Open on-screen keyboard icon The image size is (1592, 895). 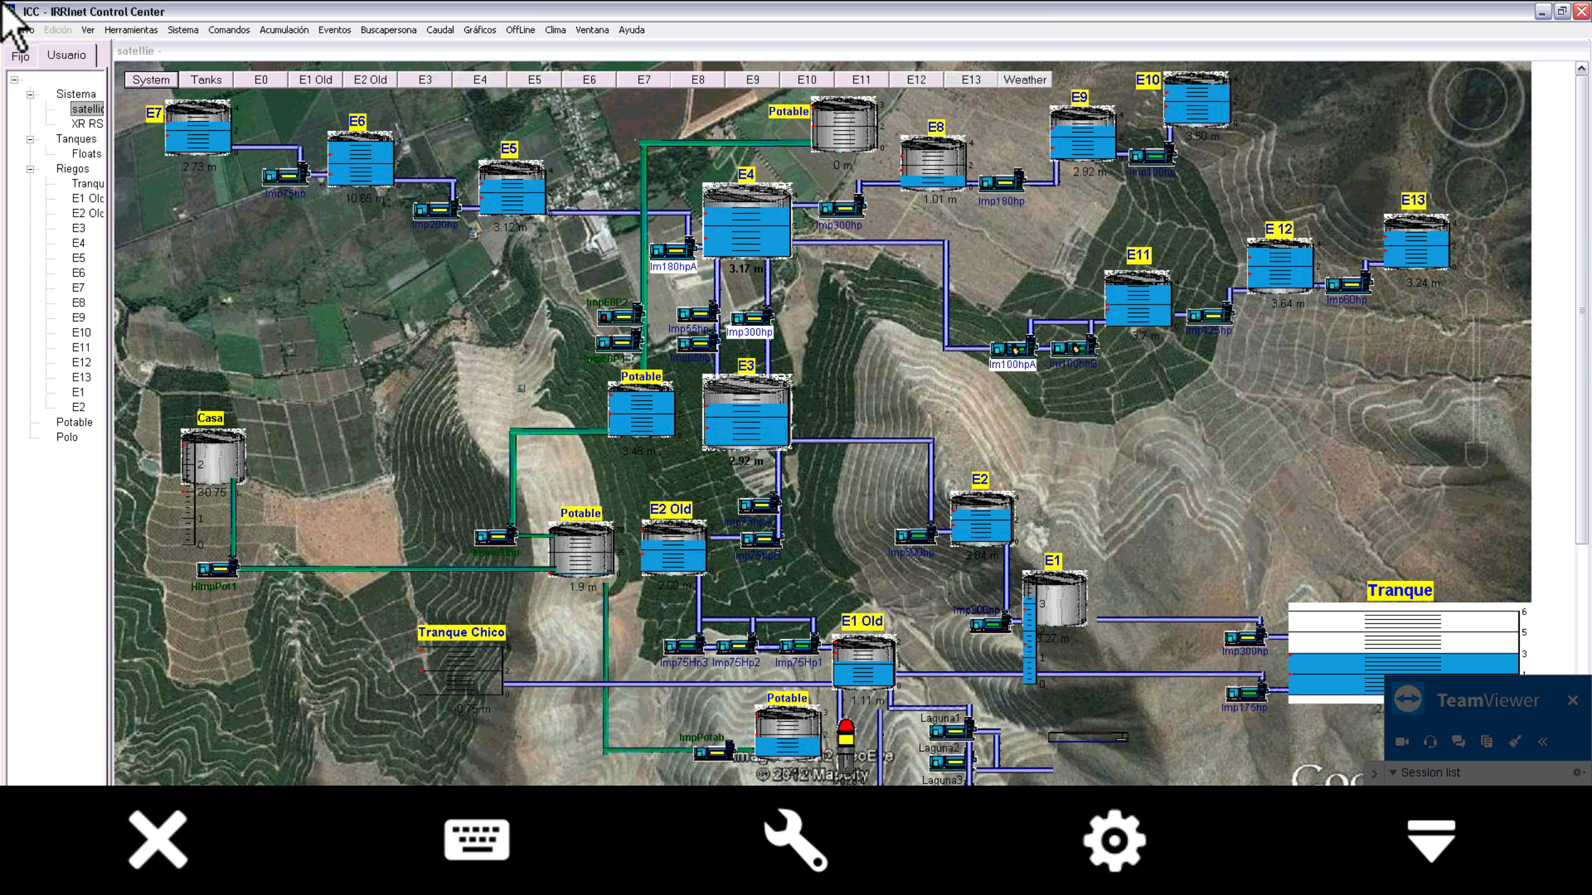(476, 840)
